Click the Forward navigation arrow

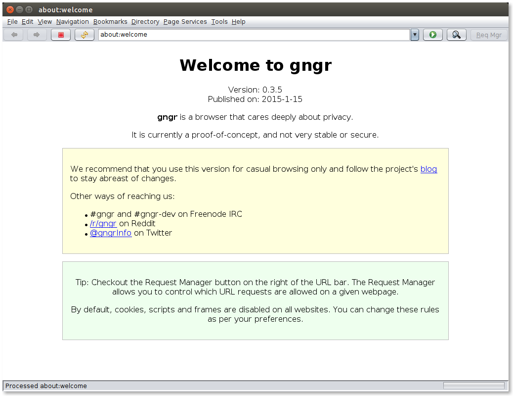coord(37,34)
